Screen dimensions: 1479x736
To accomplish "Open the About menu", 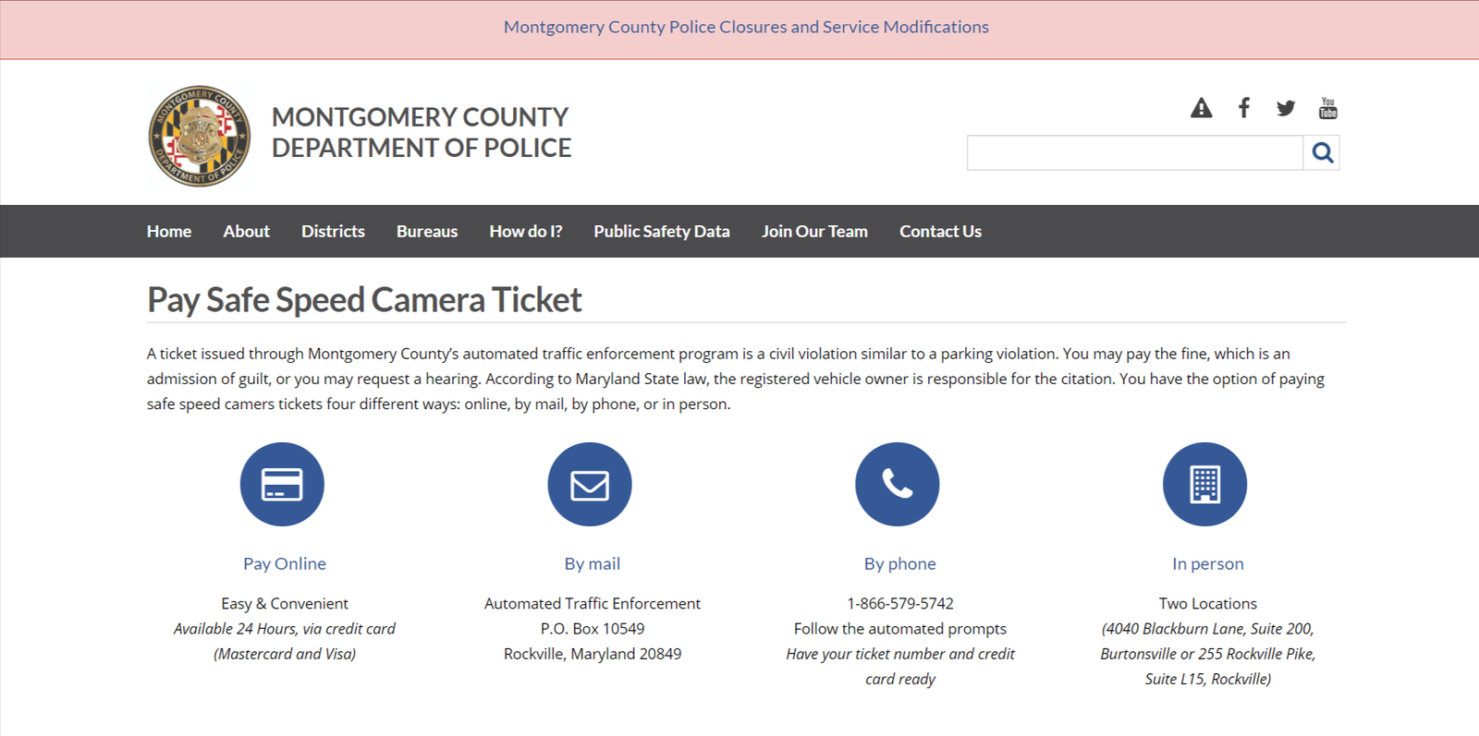I will (247, 231).
